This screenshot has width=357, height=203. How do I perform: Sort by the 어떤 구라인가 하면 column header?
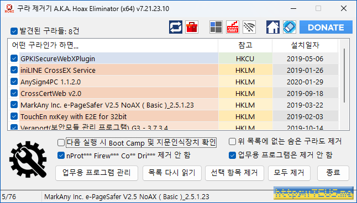113,46
